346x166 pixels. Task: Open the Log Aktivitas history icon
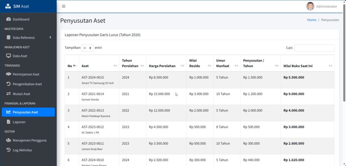(x=8, y=150)
